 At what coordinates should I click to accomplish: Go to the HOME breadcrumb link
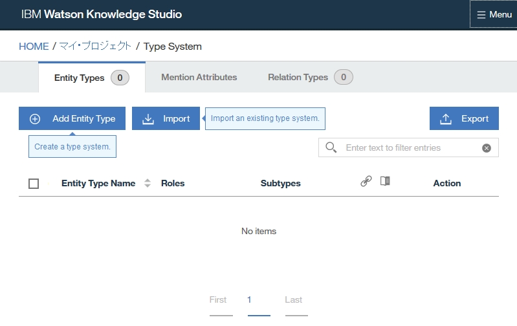click(34, 47)
